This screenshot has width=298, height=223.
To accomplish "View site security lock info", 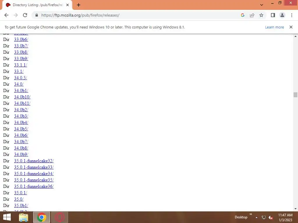I will (37, 15).
